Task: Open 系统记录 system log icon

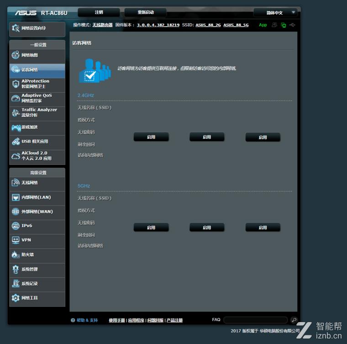Action: coord(16,283)
